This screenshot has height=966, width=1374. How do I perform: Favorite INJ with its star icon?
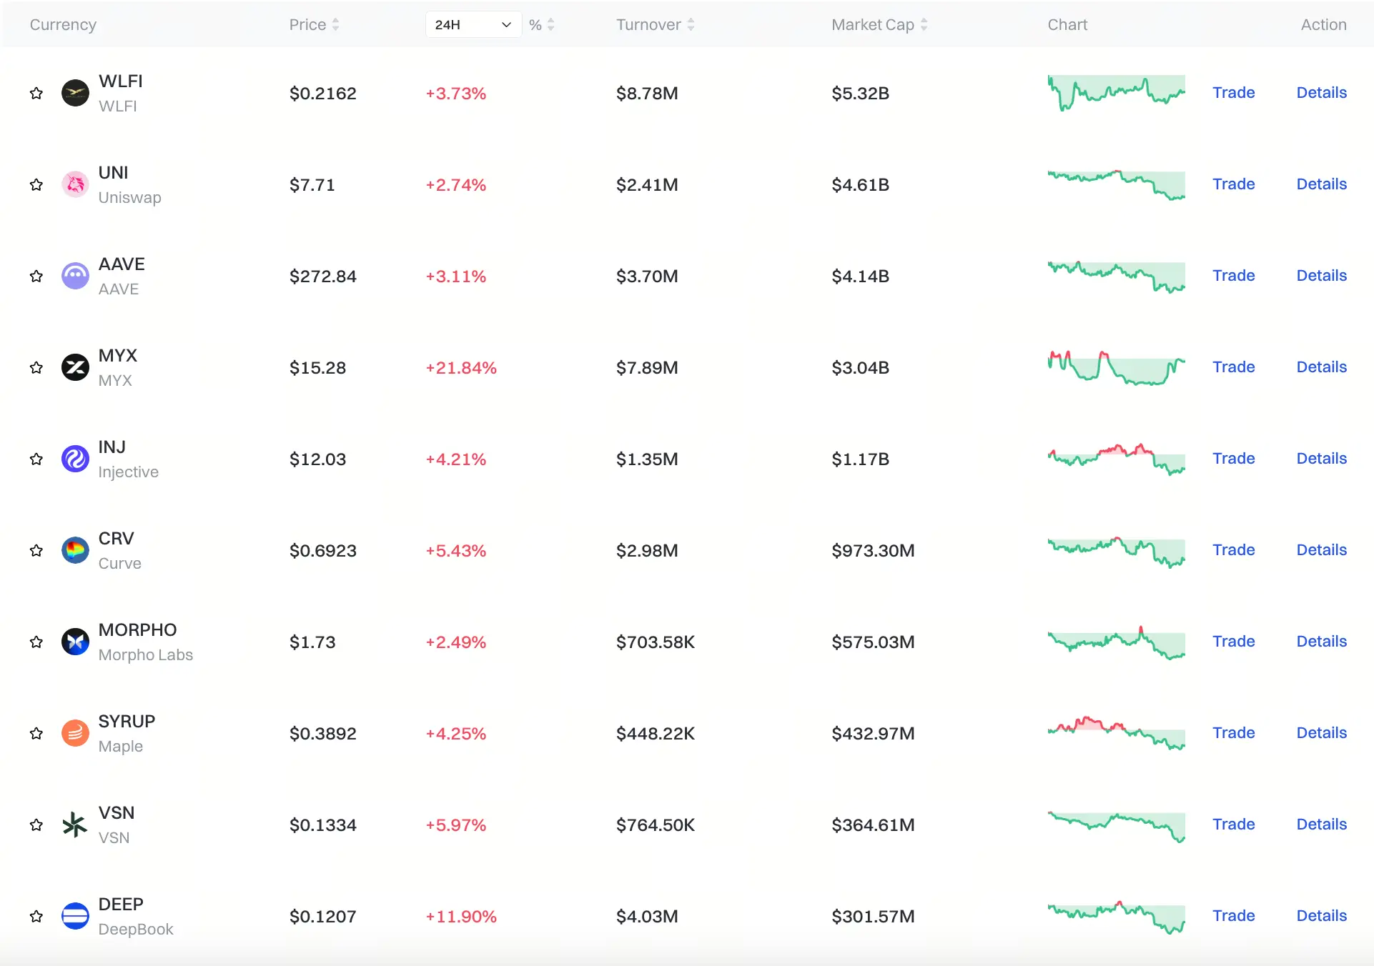36,459
